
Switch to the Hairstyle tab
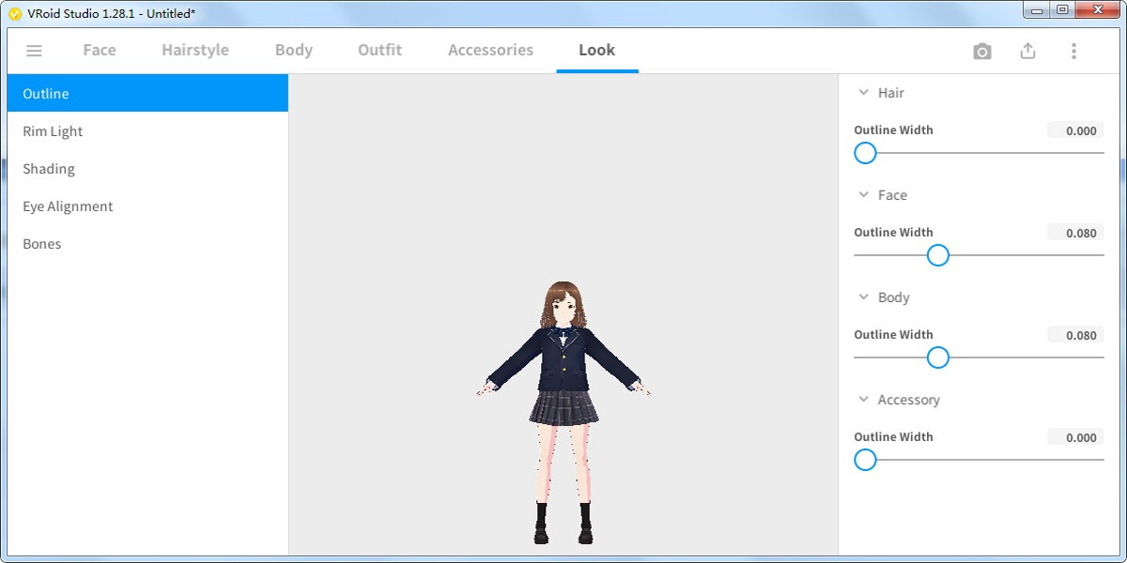coord(194,51)
